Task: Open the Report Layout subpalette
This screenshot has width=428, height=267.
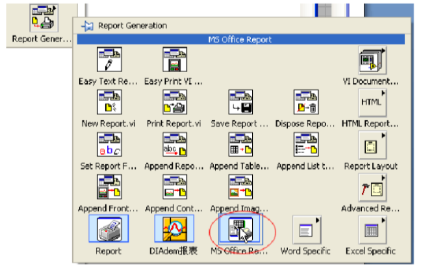Action: pos(371,144)
